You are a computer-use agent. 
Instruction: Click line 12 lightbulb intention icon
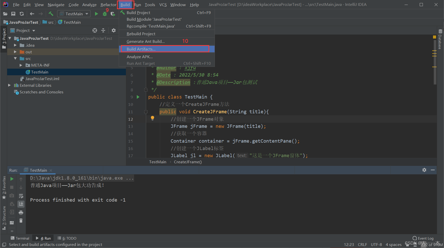click(153, 118)
